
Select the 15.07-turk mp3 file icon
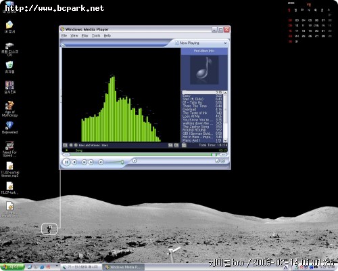[x=9, y=188]
